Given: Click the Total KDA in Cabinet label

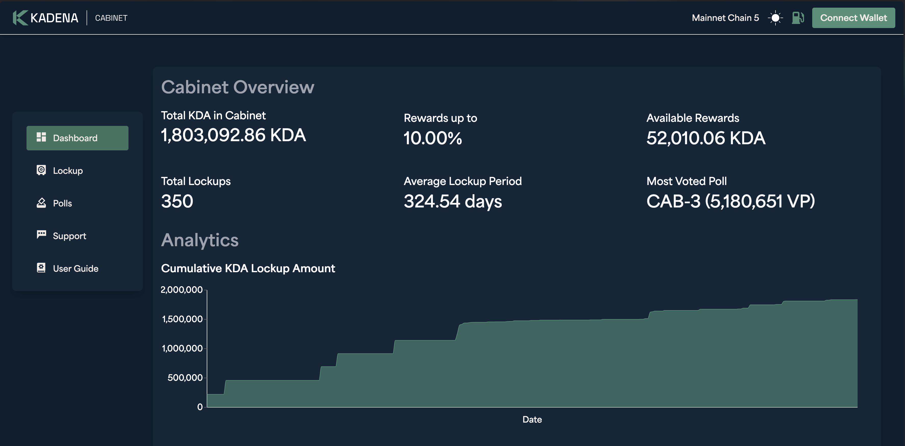Looking at the screenshot, I should pyautogui.click(x=213, y=115).
